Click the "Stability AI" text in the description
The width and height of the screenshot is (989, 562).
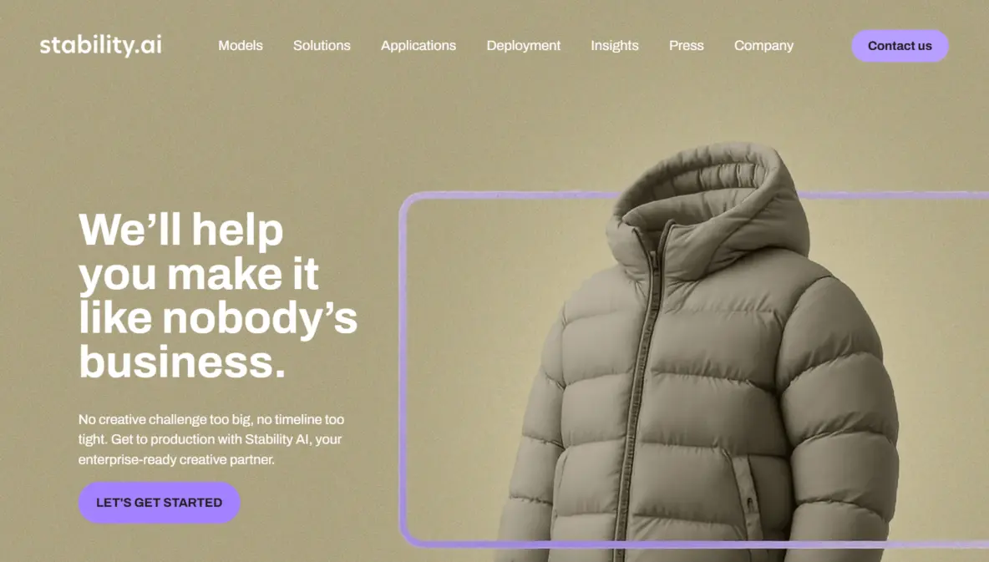click(x=277, y=439)
